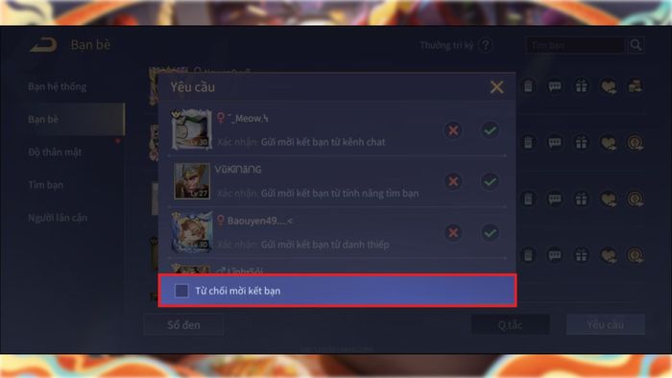Image resolution: width=672 pixels, height=378 pixels.
Task: Accept Vũkınäng's friend request
Action: tap(490, 181)
